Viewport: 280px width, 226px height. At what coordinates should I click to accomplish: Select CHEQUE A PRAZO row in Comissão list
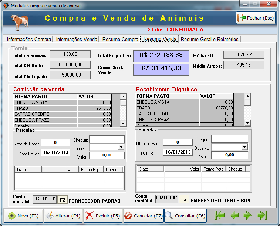click(63, 120)
